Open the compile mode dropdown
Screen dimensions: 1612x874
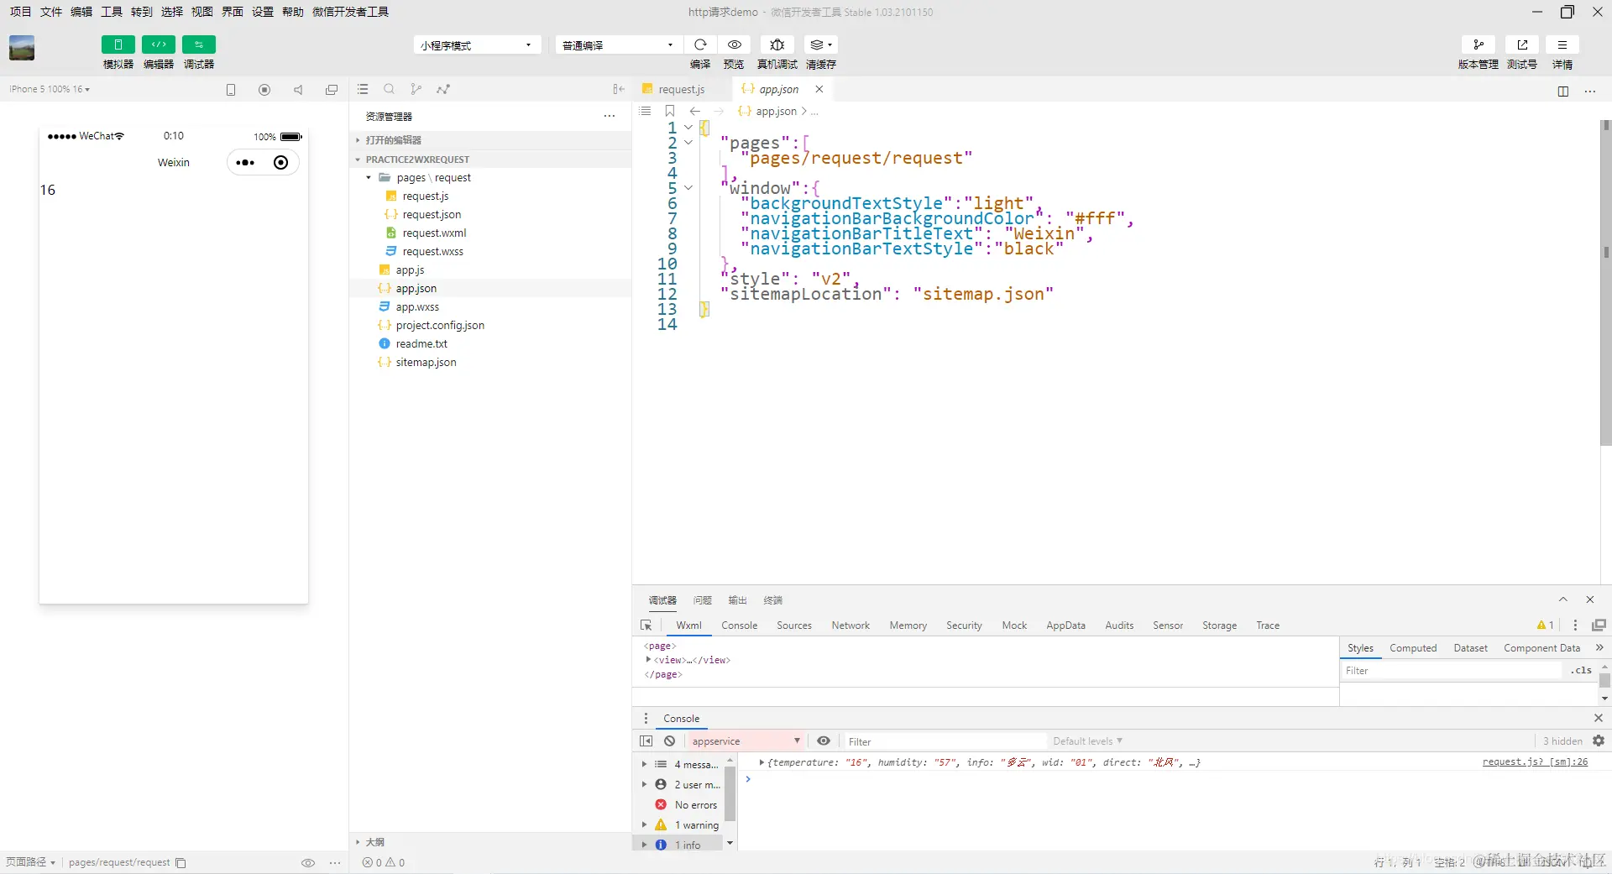618,45
